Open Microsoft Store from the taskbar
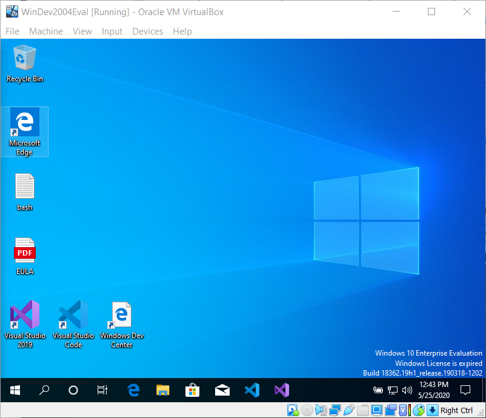486x418 pixels. point(192,390)
